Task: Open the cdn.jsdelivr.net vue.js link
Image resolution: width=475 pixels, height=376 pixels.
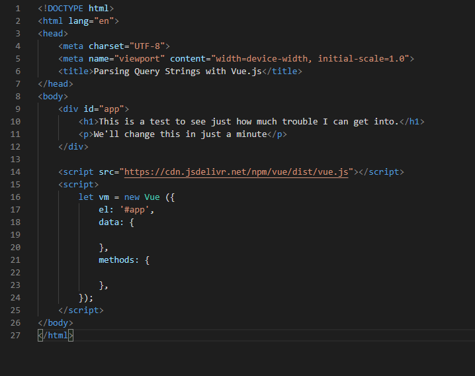Action: pyautogui.click(x=236, y=172)
